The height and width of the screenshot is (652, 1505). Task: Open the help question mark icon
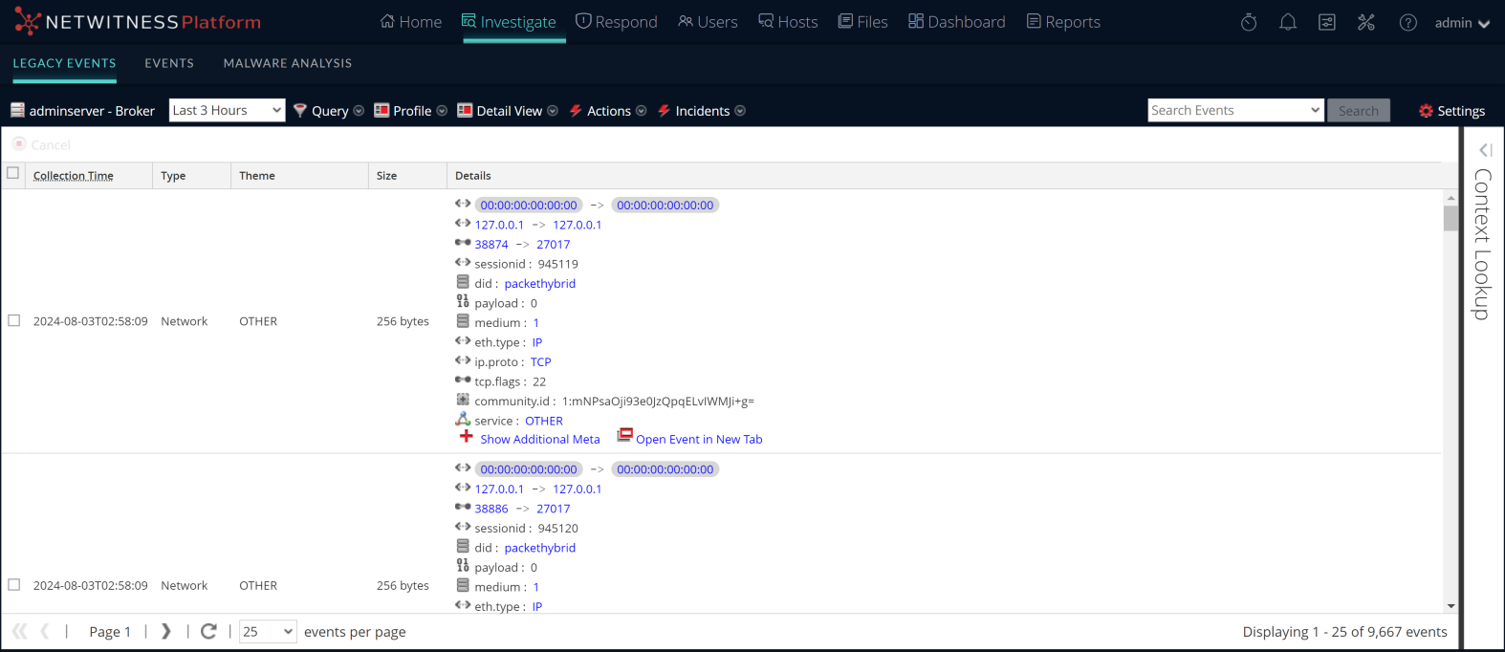tap(1408, 22)
